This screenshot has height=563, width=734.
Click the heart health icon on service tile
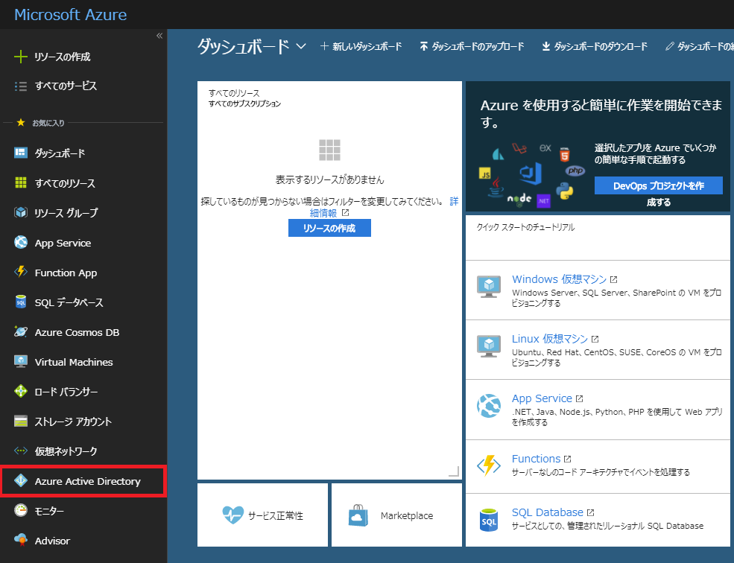point(232,515)
